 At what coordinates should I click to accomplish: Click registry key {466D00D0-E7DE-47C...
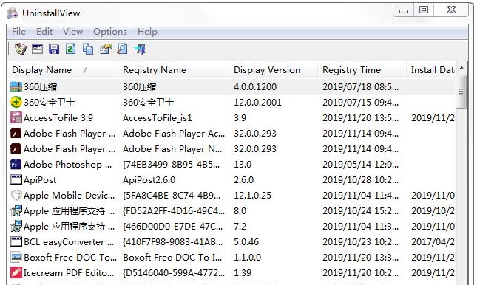[x=173, y=227]
